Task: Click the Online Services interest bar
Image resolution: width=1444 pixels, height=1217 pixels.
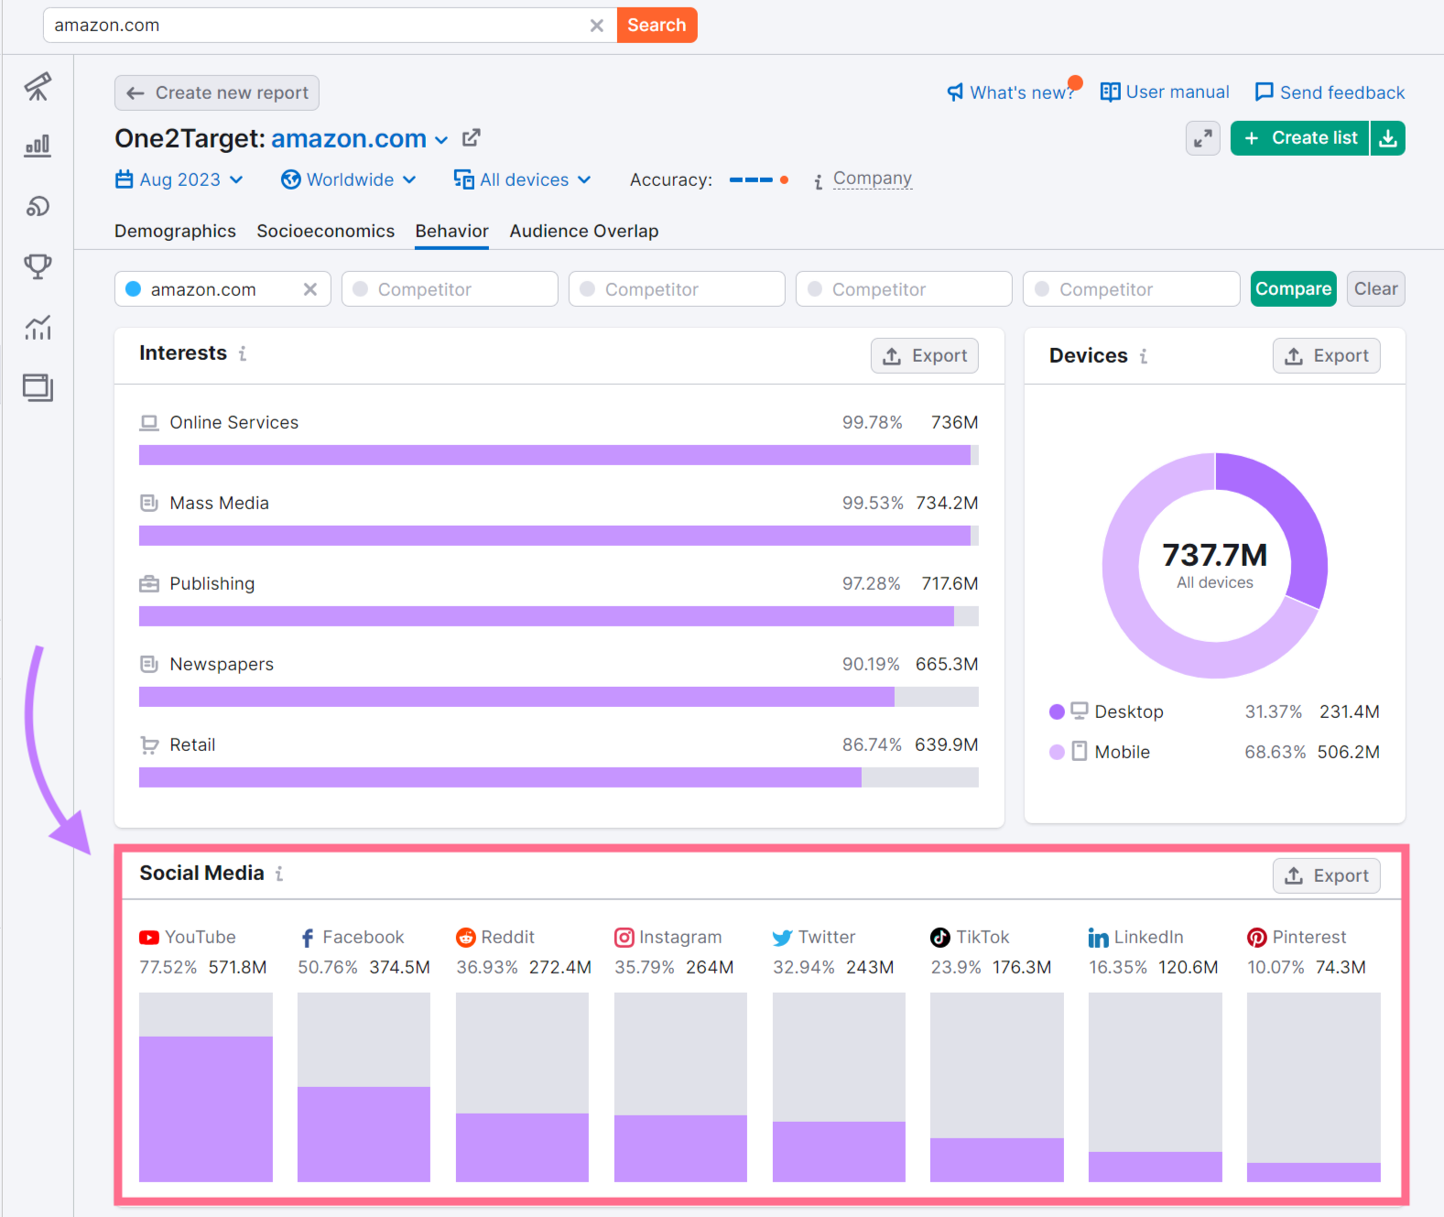Action: point(559,455)
